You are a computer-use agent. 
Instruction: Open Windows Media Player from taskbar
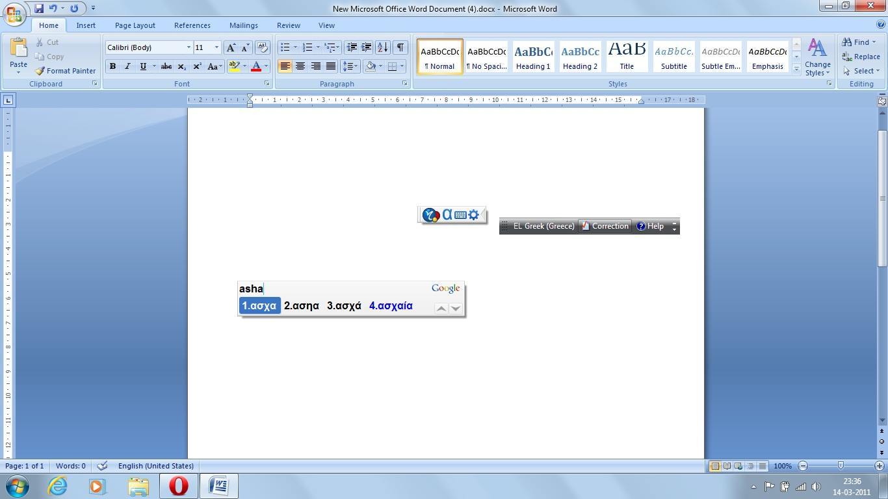98,486
